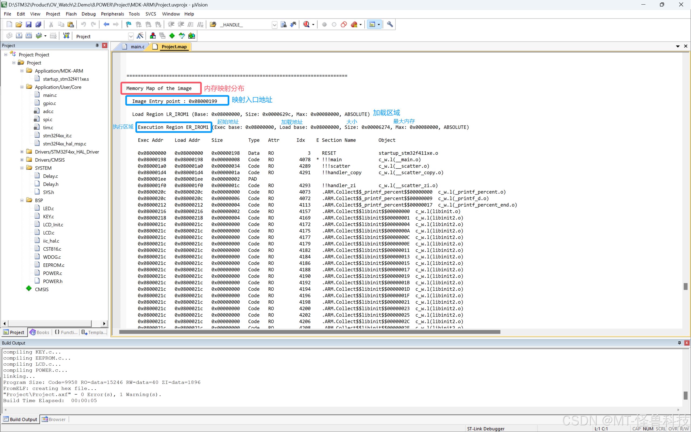The height and width of the screenshot is (432, 691).
Task: Start debug session with magnifier icon
Action: pyautogui.click(x=306, y=25)
